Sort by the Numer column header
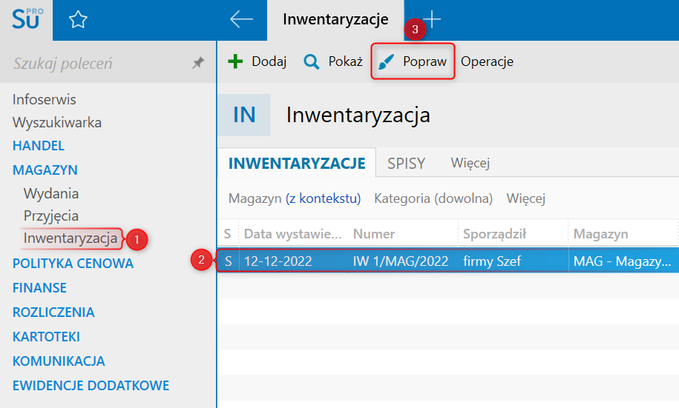The width and height of the screenshot is (679, 408). point(374,234)
